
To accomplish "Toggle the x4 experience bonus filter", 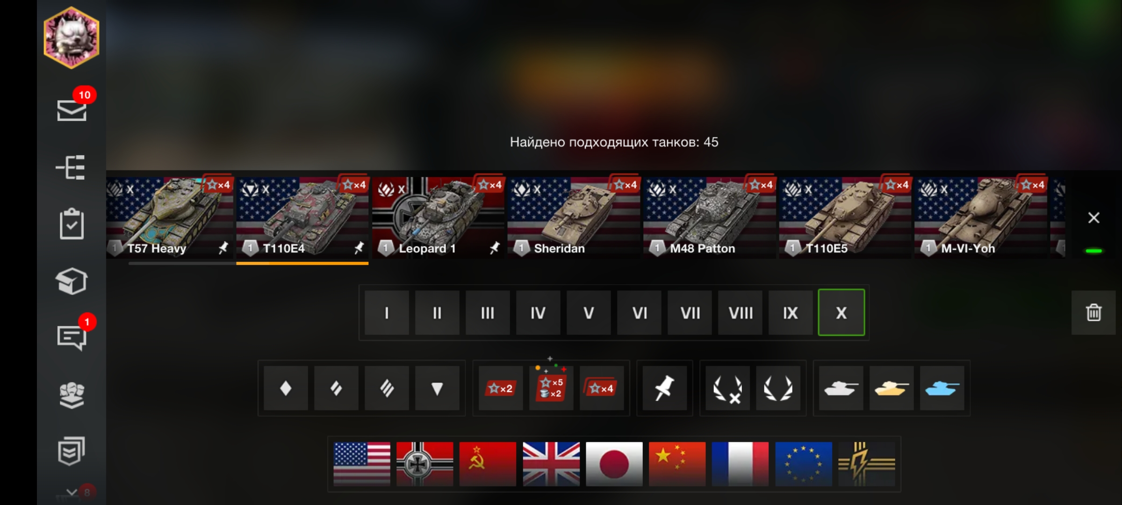I will click(x=602, y=388).
